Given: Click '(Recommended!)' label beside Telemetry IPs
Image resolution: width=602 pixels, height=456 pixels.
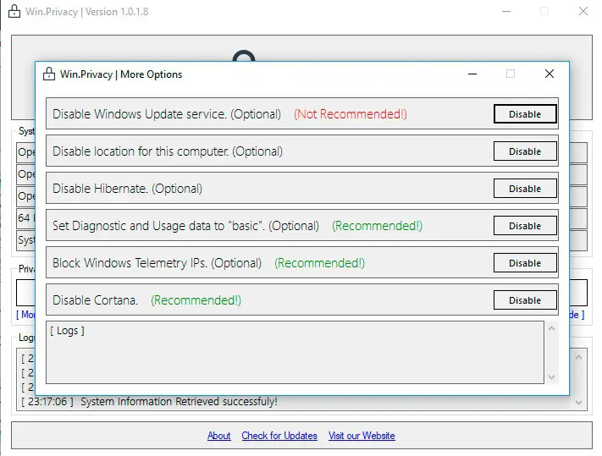Looking at the screenshot, I should 319,263.
